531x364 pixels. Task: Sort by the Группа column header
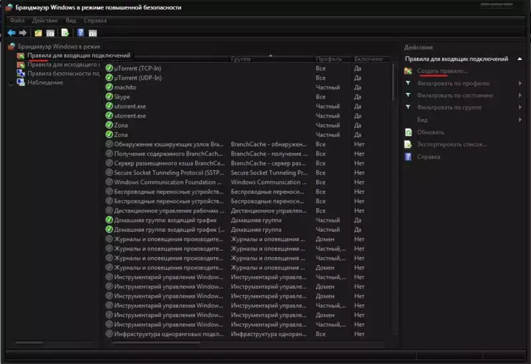click(271, 59)
